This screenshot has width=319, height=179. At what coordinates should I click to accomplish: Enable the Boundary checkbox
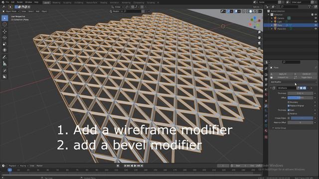coord(289,102)
